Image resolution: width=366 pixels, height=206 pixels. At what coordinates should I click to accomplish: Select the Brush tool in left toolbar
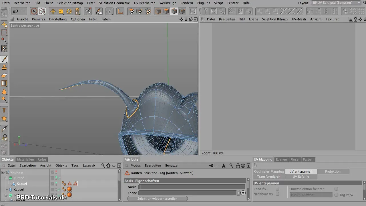4,60
